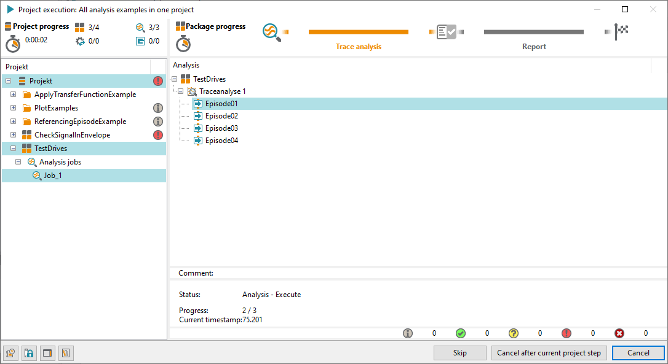
Task: Click the info icon beside PlotExamples
Action: [158, 108]
